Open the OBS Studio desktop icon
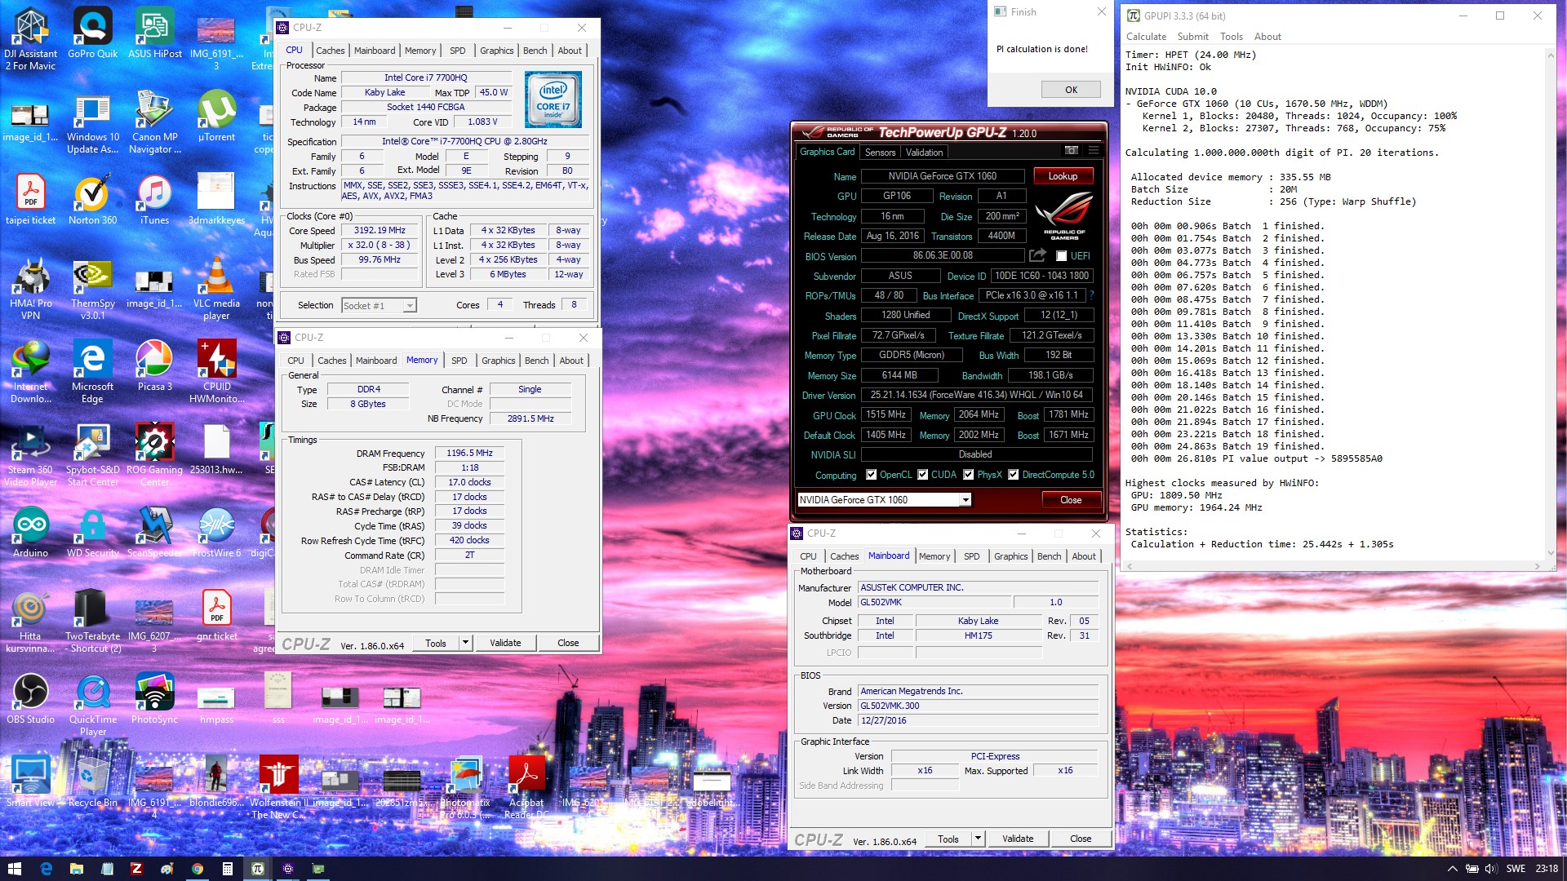 [31, 699]
